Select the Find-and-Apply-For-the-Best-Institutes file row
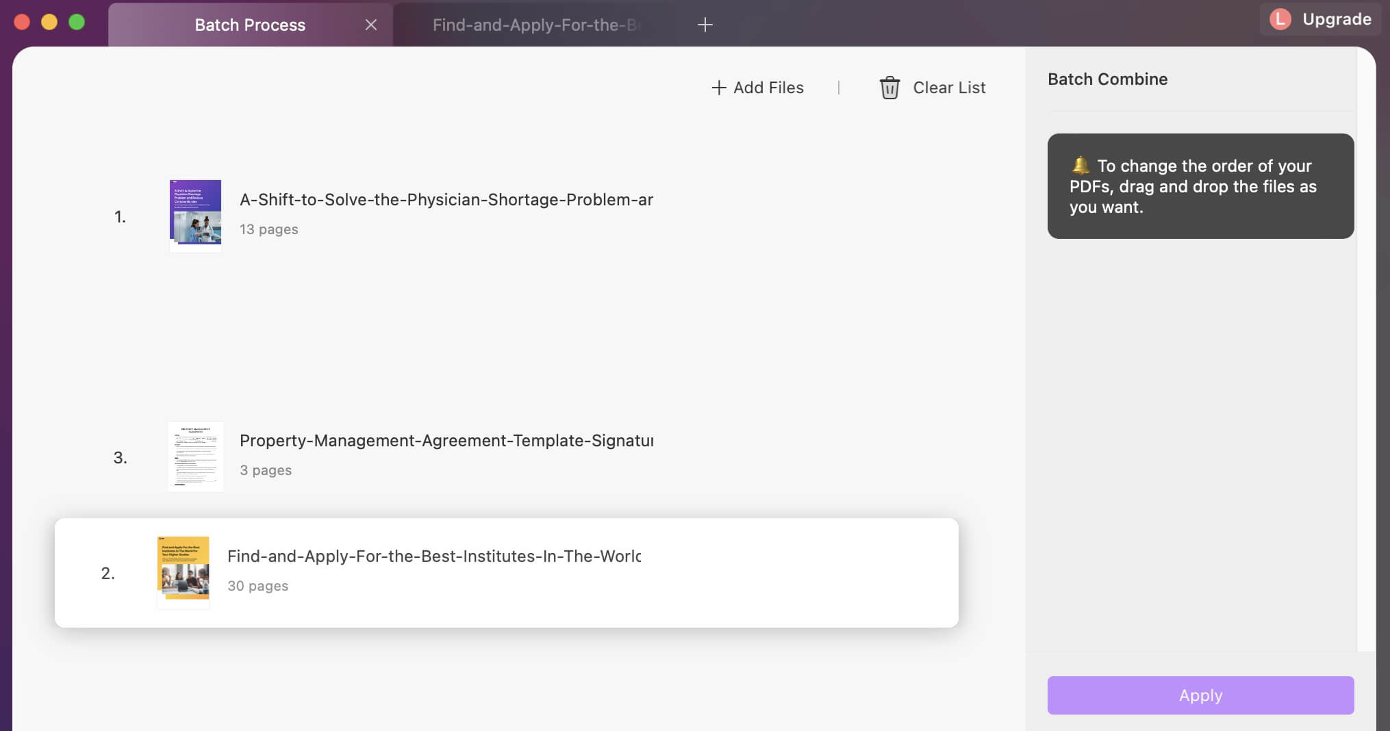This screenshot has width=1390, height=731. (x=507, y=573)
